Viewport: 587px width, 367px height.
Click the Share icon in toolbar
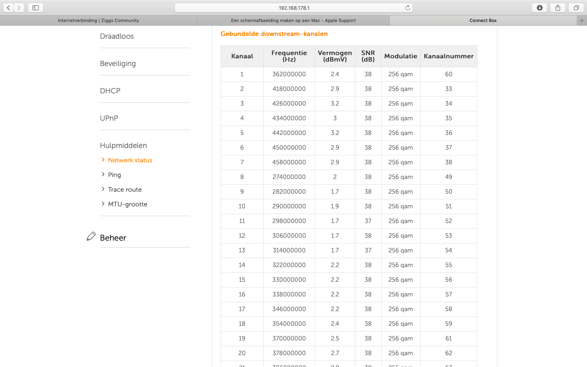click(558, 8)
